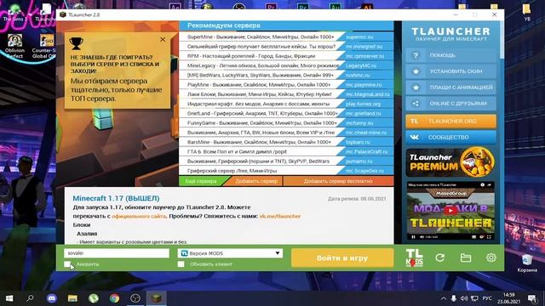Screen dimensions: 545x306
Task: Click the Помощь question mark icon
Action: coord(416,55)
